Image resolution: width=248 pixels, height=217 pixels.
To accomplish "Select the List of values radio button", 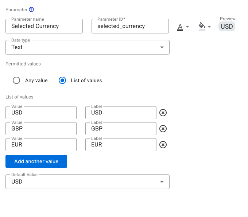I will coord(62,80).
